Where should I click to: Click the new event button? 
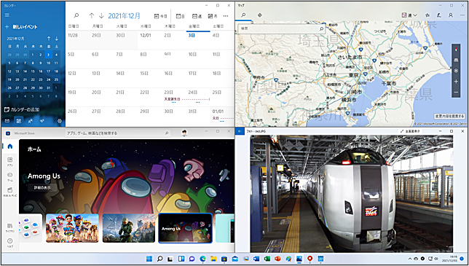click(x=21, y=27)
